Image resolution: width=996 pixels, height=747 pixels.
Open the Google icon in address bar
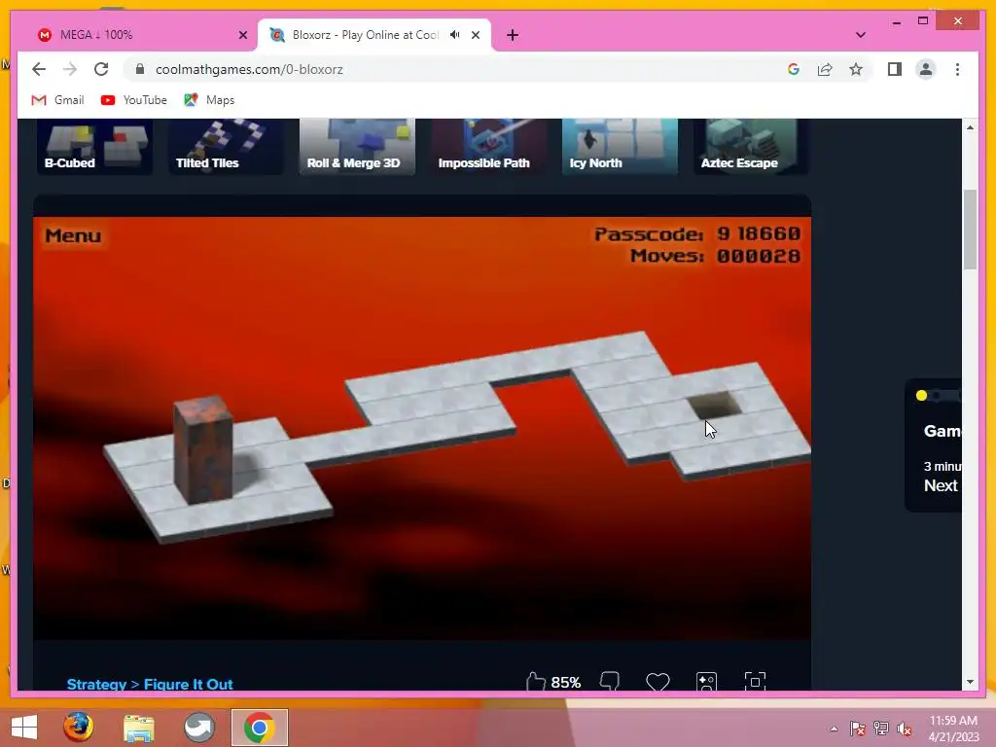tap(794, 69)
